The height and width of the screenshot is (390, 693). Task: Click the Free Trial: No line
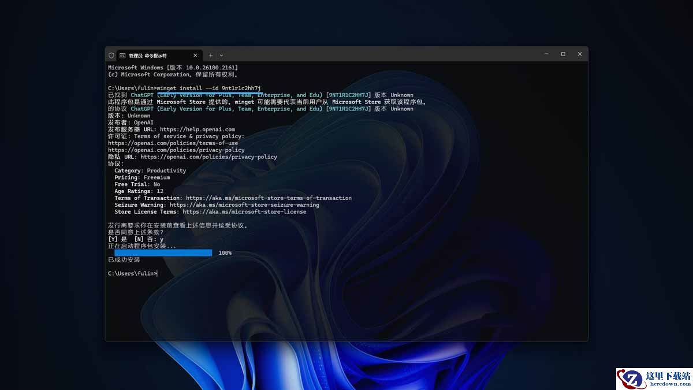pyautogui.click(x=137, y=184)
